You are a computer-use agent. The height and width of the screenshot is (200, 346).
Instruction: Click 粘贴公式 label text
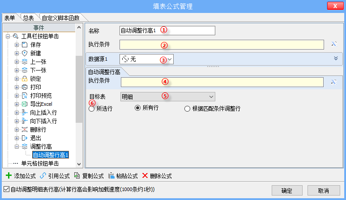click(127, 176)
